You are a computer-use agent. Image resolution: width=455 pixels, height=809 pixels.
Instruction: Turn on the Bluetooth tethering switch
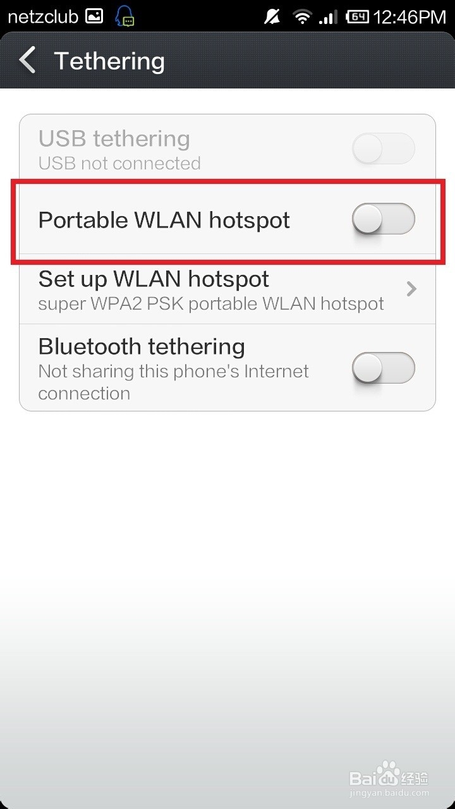pyautogui.click(x=384, y=368)
